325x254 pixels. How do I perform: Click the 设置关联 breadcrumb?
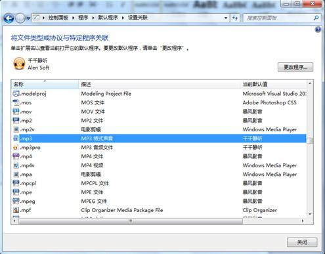click(x=138, y=18)
